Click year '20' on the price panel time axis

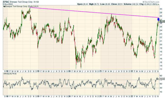69,71
